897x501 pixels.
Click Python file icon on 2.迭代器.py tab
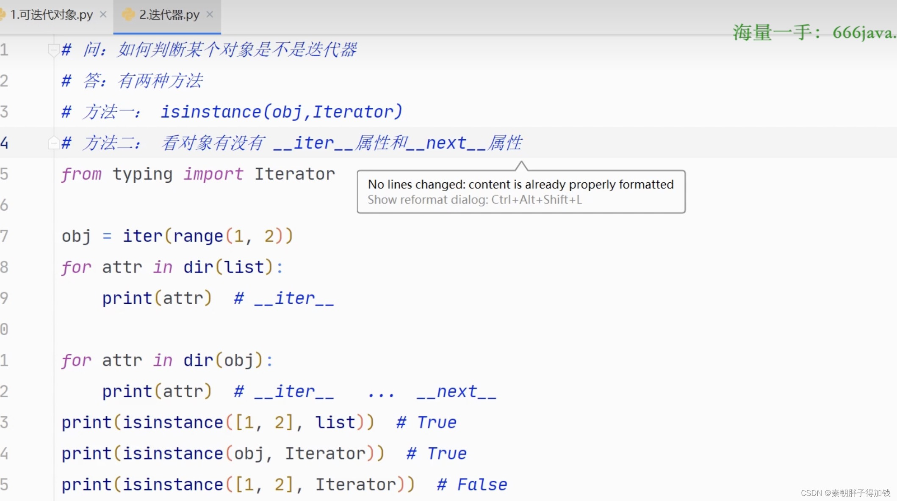coord(128,15)
